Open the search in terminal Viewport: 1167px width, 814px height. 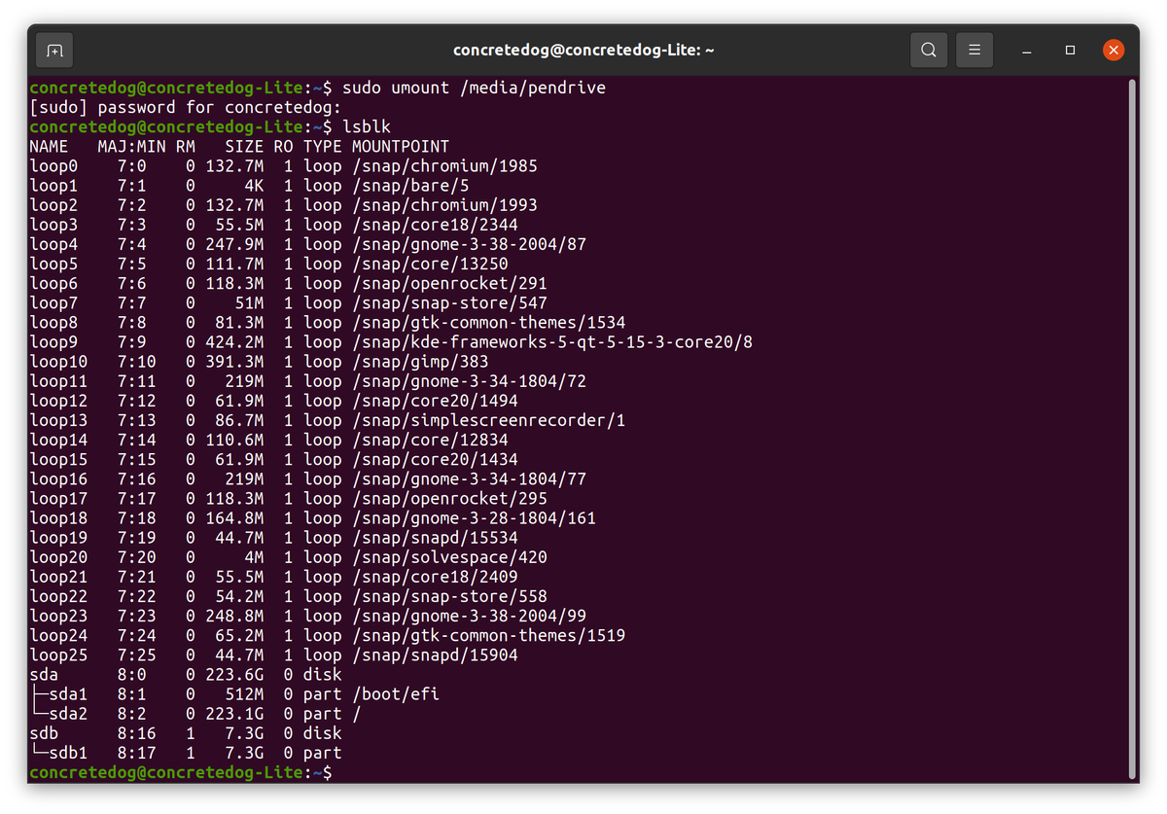pos(928,49)
